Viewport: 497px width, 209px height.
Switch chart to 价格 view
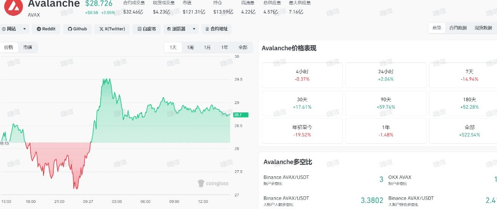(x=9, y=47)
